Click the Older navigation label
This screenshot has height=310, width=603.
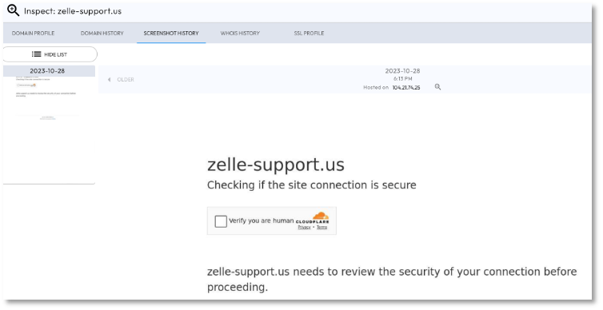[126, 80]
